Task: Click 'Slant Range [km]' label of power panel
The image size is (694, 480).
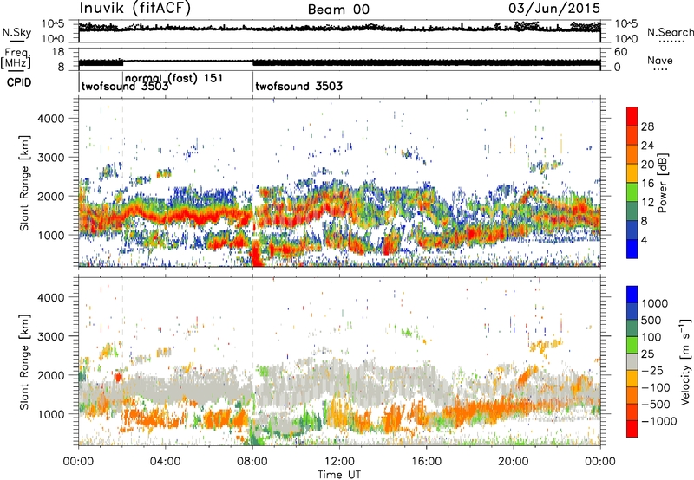Action: [24, 183]
